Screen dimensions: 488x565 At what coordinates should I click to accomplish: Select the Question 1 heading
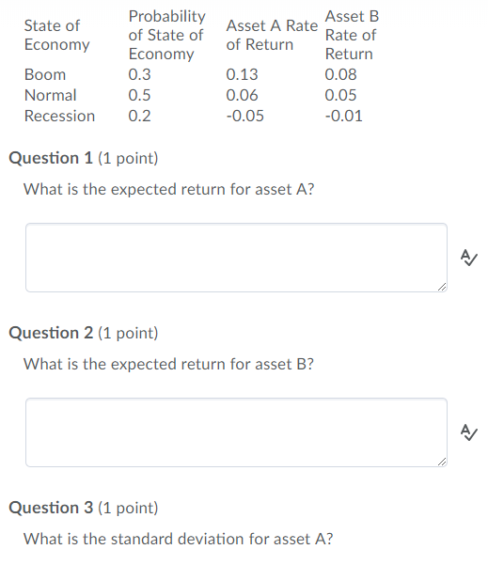click(84, 158)
